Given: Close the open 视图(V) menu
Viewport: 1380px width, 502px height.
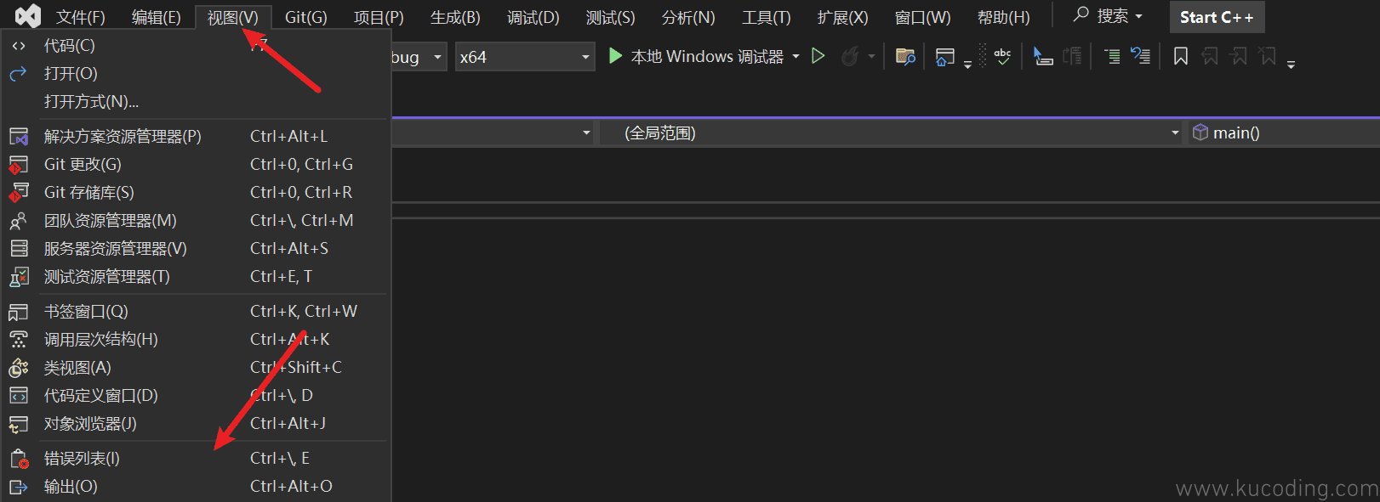Looking at the screenshot, I should pos(233,18).
